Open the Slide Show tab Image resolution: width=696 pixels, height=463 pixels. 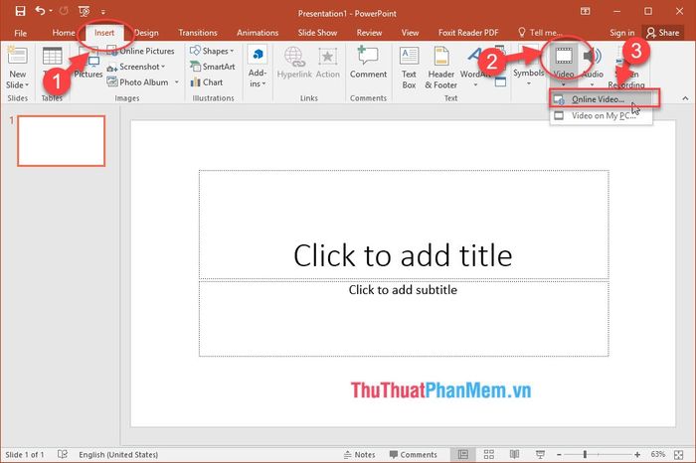click(317, 33)
